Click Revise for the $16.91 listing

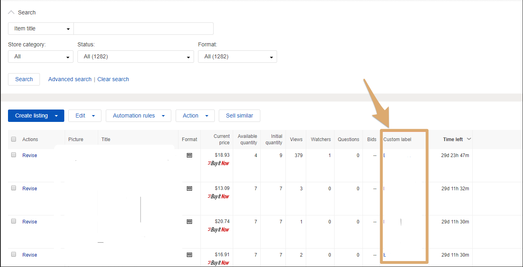click(x=30, y=255)
